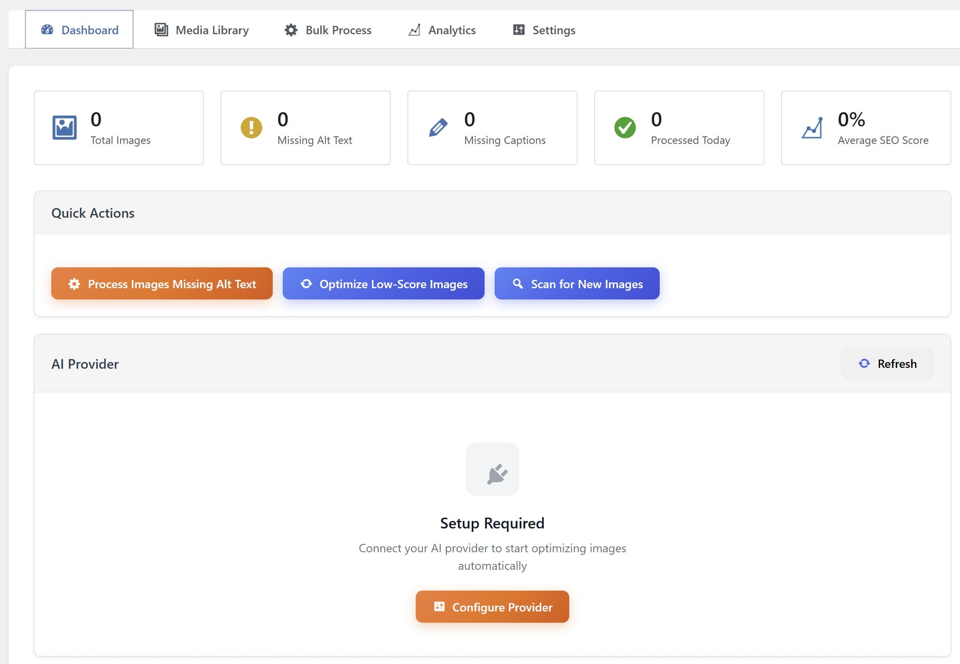Click Configure Provider

click(492, 607)
